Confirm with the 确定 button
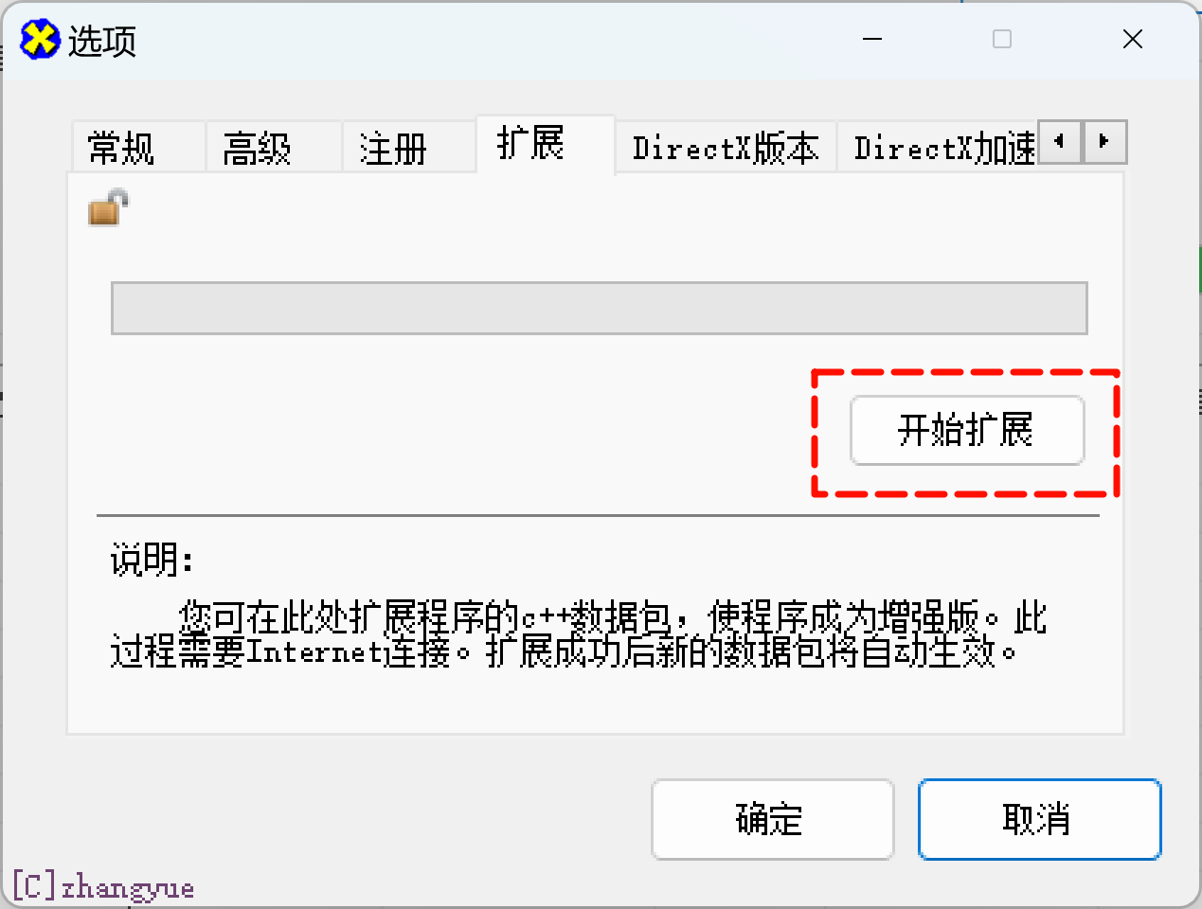 pos(773,819)
